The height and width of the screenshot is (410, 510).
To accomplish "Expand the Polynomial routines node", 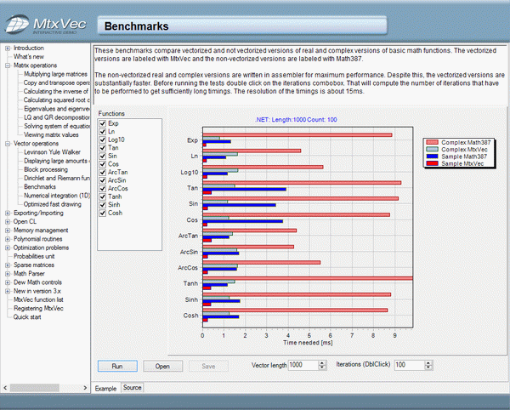I will click(x=8, y=239).
